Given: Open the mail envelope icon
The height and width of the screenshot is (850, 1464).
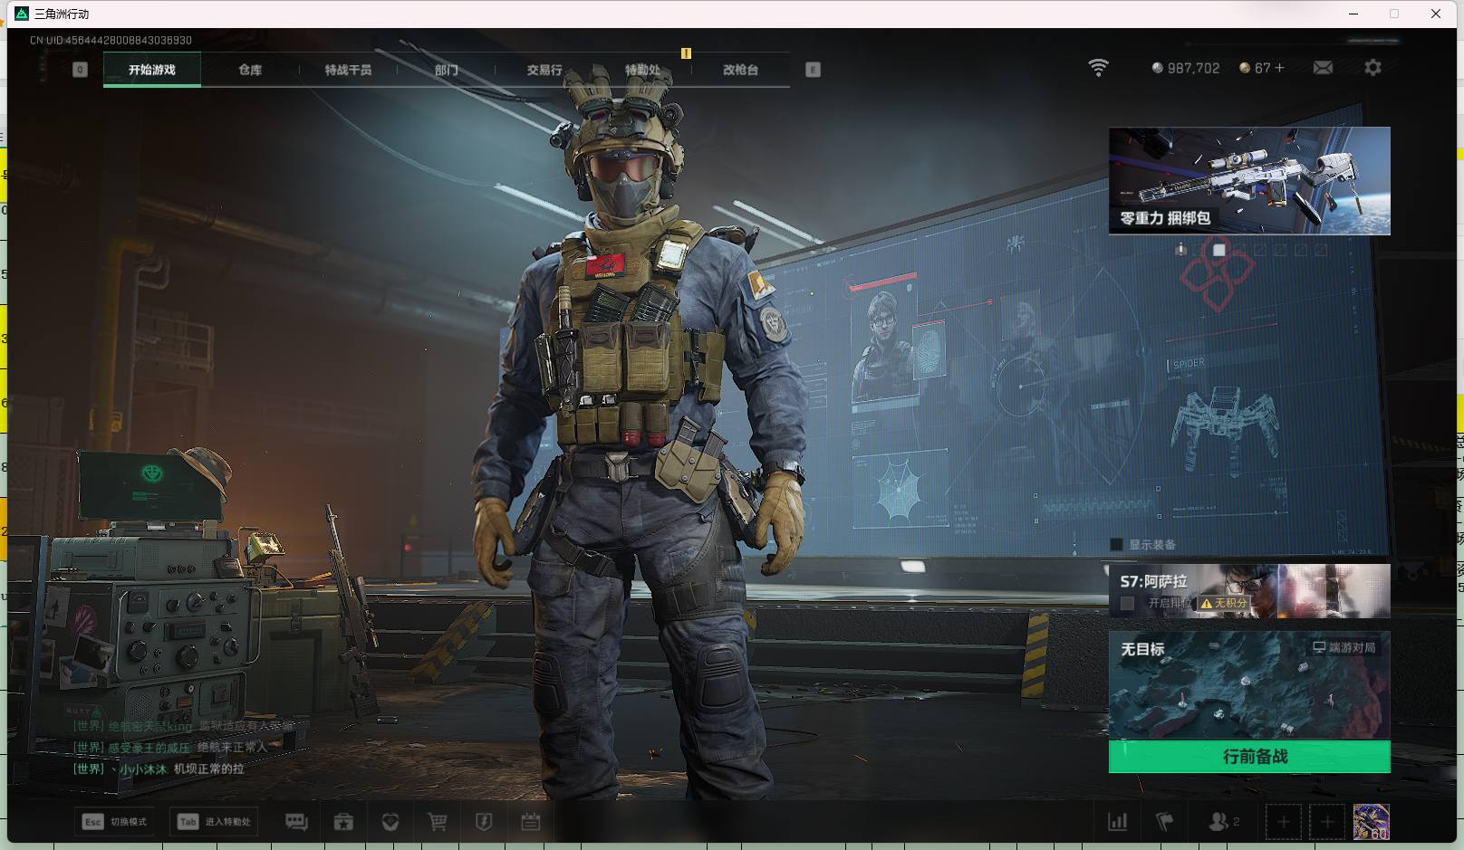Looking at the screenshot, I should click(x=1323, y=68).
